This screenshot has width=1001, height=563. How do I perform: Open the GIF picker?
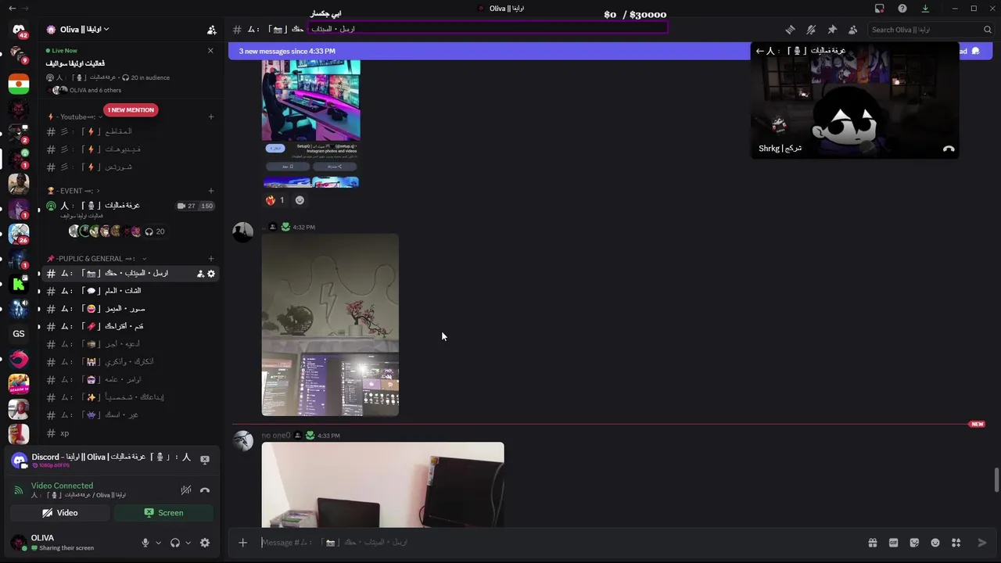(894, 543)
